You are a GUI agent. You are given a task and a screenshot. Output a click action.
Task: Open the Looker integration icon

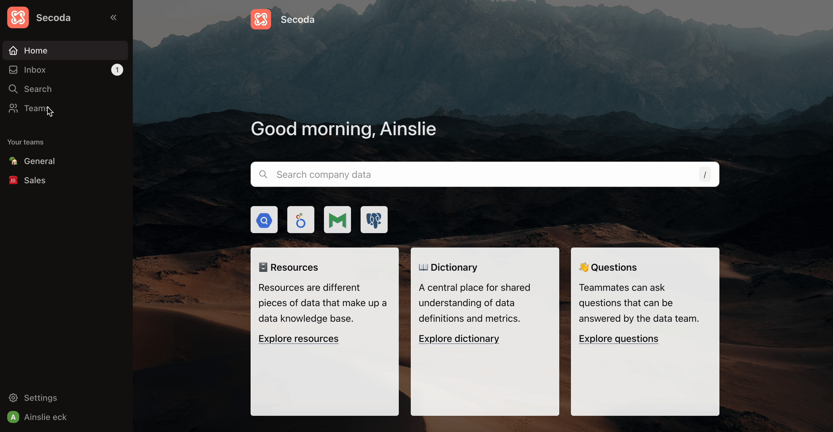301,220
